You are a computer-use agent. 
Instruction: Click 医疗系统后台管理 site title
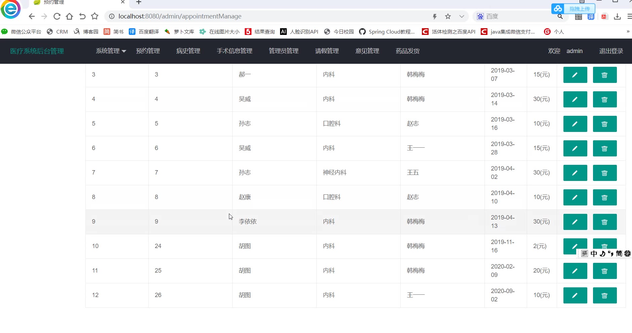coord(37,51)
